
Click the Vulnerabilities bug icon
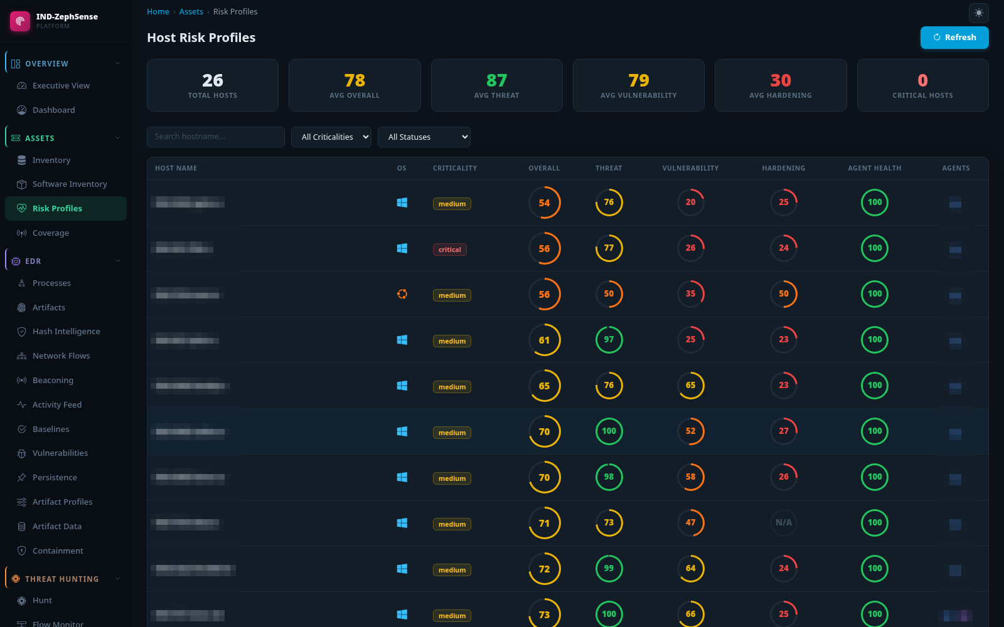[21, 453]
